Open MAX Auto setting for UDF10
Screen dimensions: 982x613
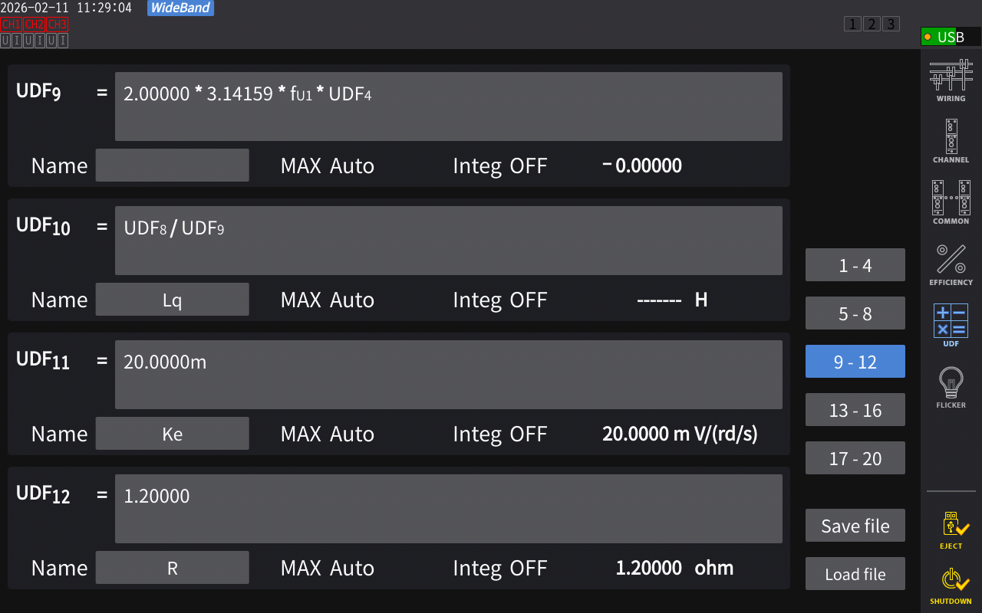click(328, 300)
